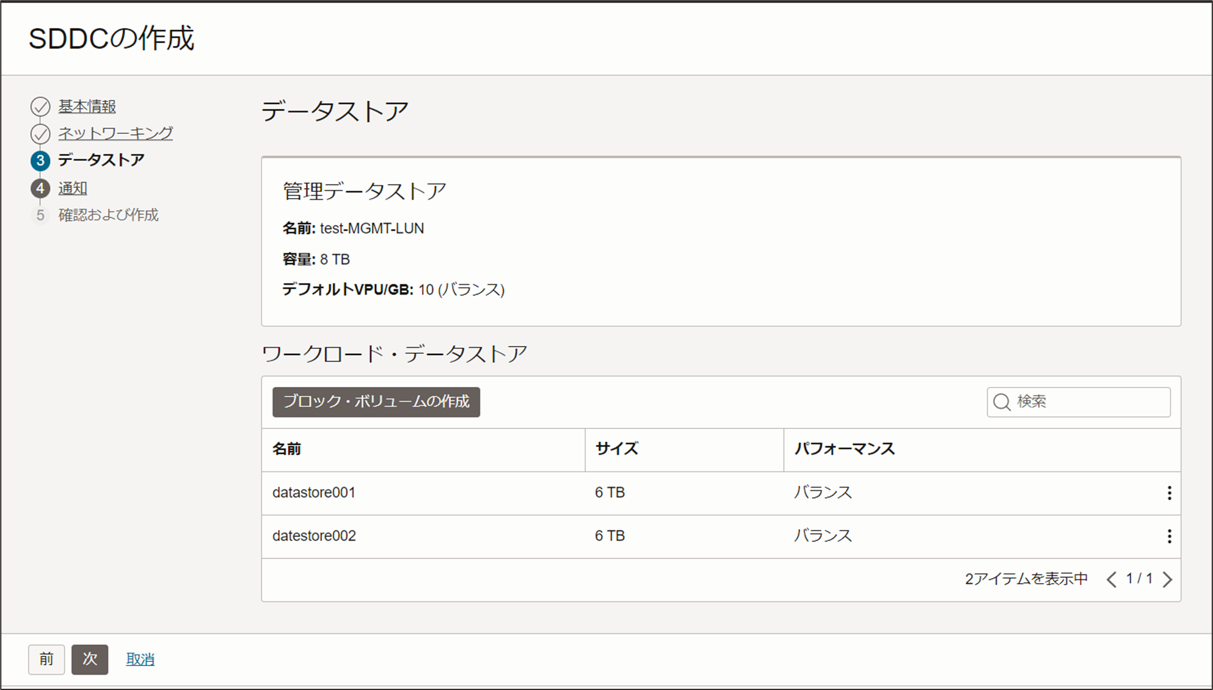Open the ネットワーキング wizard step
Screen dimensions: 1213x690
click(x=115, y=133)
